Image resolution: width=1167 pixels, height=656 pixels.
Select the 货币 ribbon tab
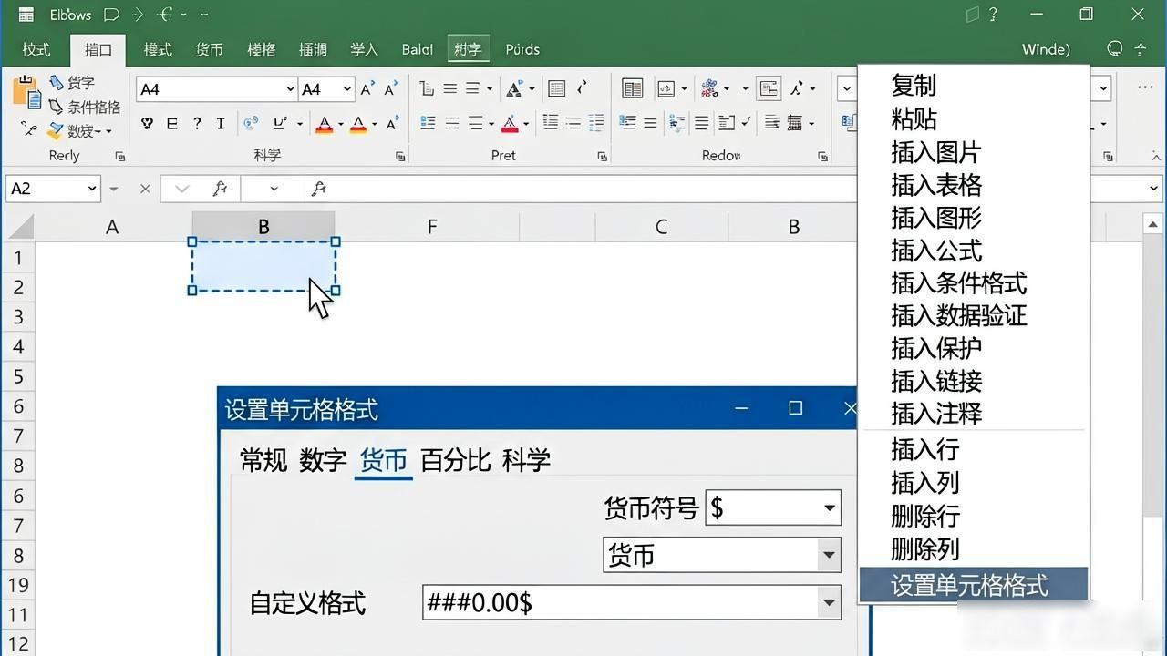[209, 49]
